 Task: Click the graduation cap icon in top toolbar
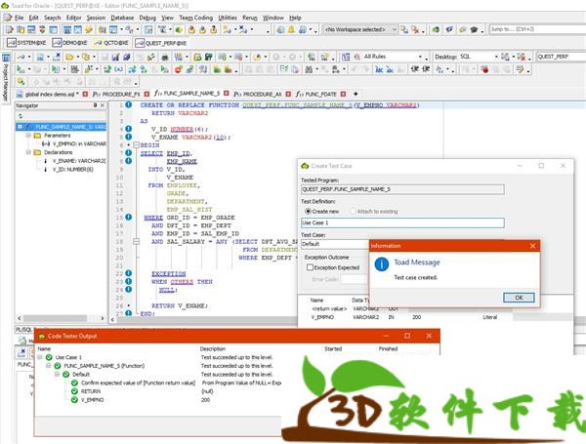click(x=474, y=29)
